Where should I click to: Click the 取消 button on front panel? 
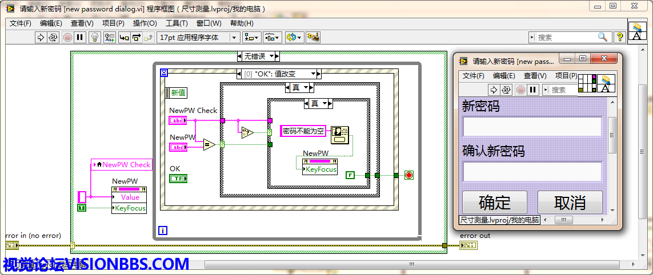click(x=570, y=203)
